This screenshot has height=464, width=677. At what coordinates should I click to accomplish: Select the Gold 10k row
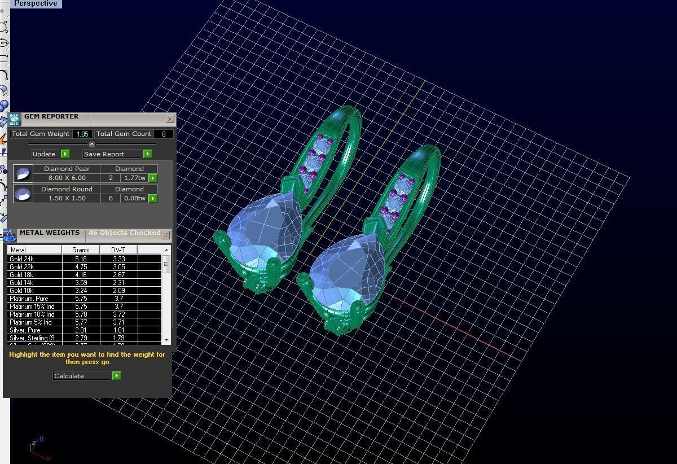pyautogui.click(x=85, y=291)
